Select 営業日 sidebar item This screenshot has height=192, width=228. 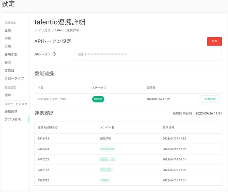pos(9,70)
